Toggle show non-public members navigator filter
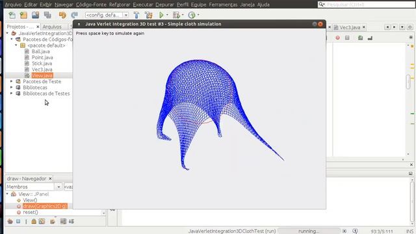Image resolution: width=416 pixels, height=234 pixels. click(x=34, y=221)
